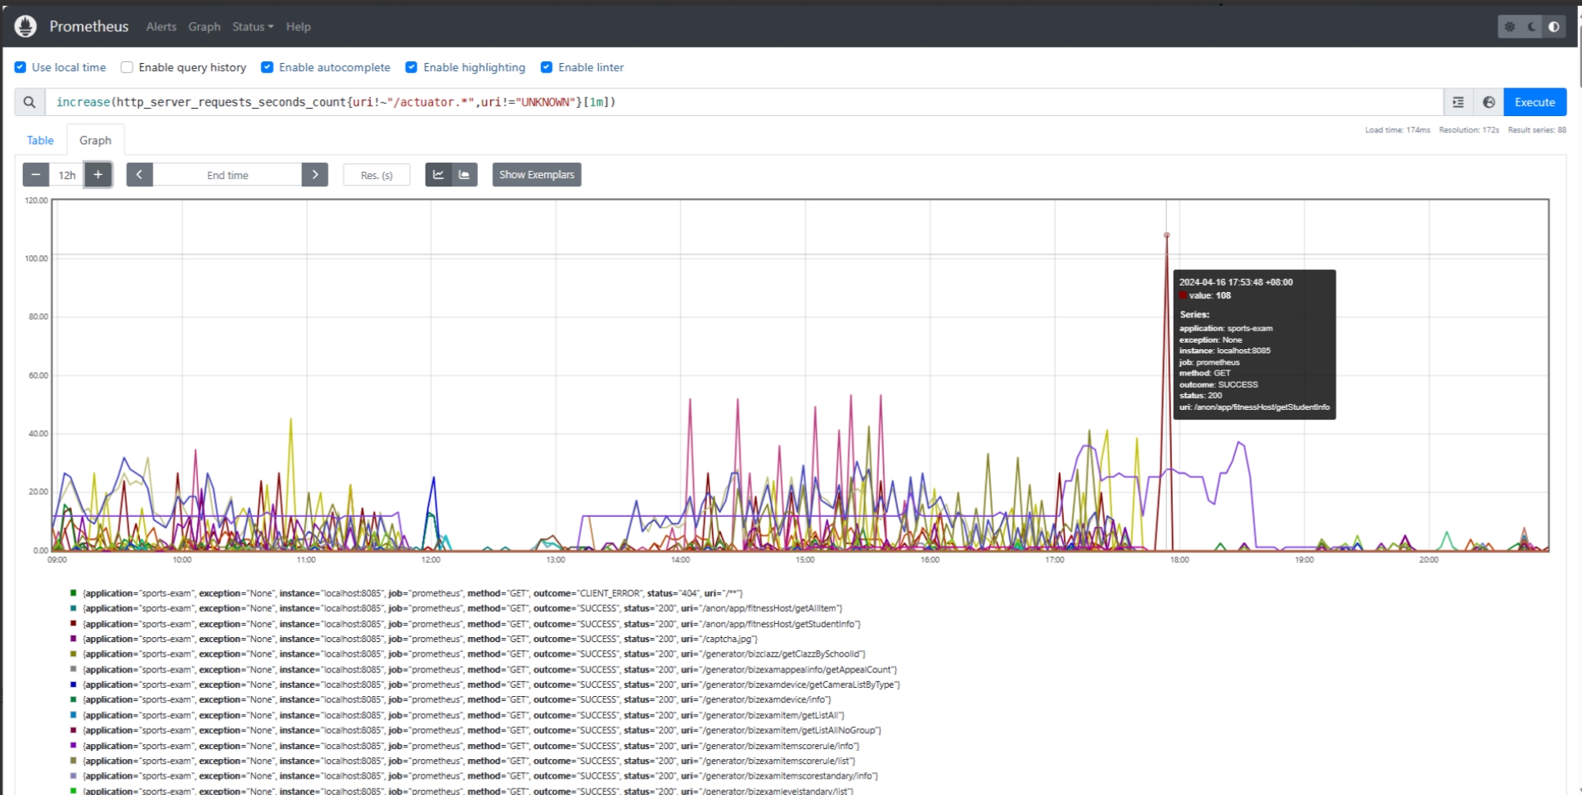Screen dimensions: 1582x795
Task: Click the blue swatch for getCameraListByType series
Action: (74, 685)
